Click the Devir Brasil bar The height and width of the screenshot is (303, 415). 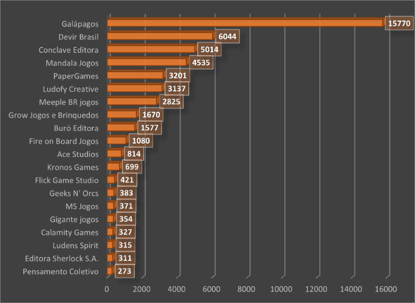pos(160,36)
